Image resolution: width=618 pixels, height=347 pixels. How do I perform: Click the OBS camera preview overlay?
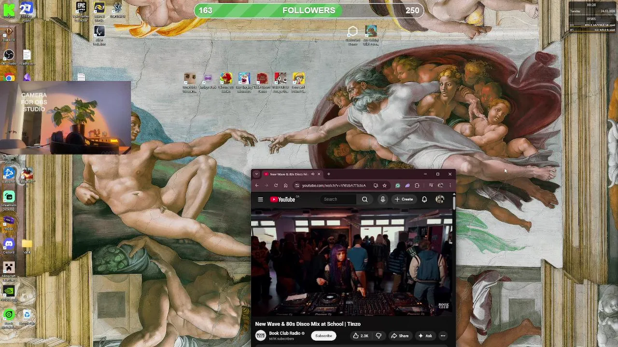click(65, 117)
